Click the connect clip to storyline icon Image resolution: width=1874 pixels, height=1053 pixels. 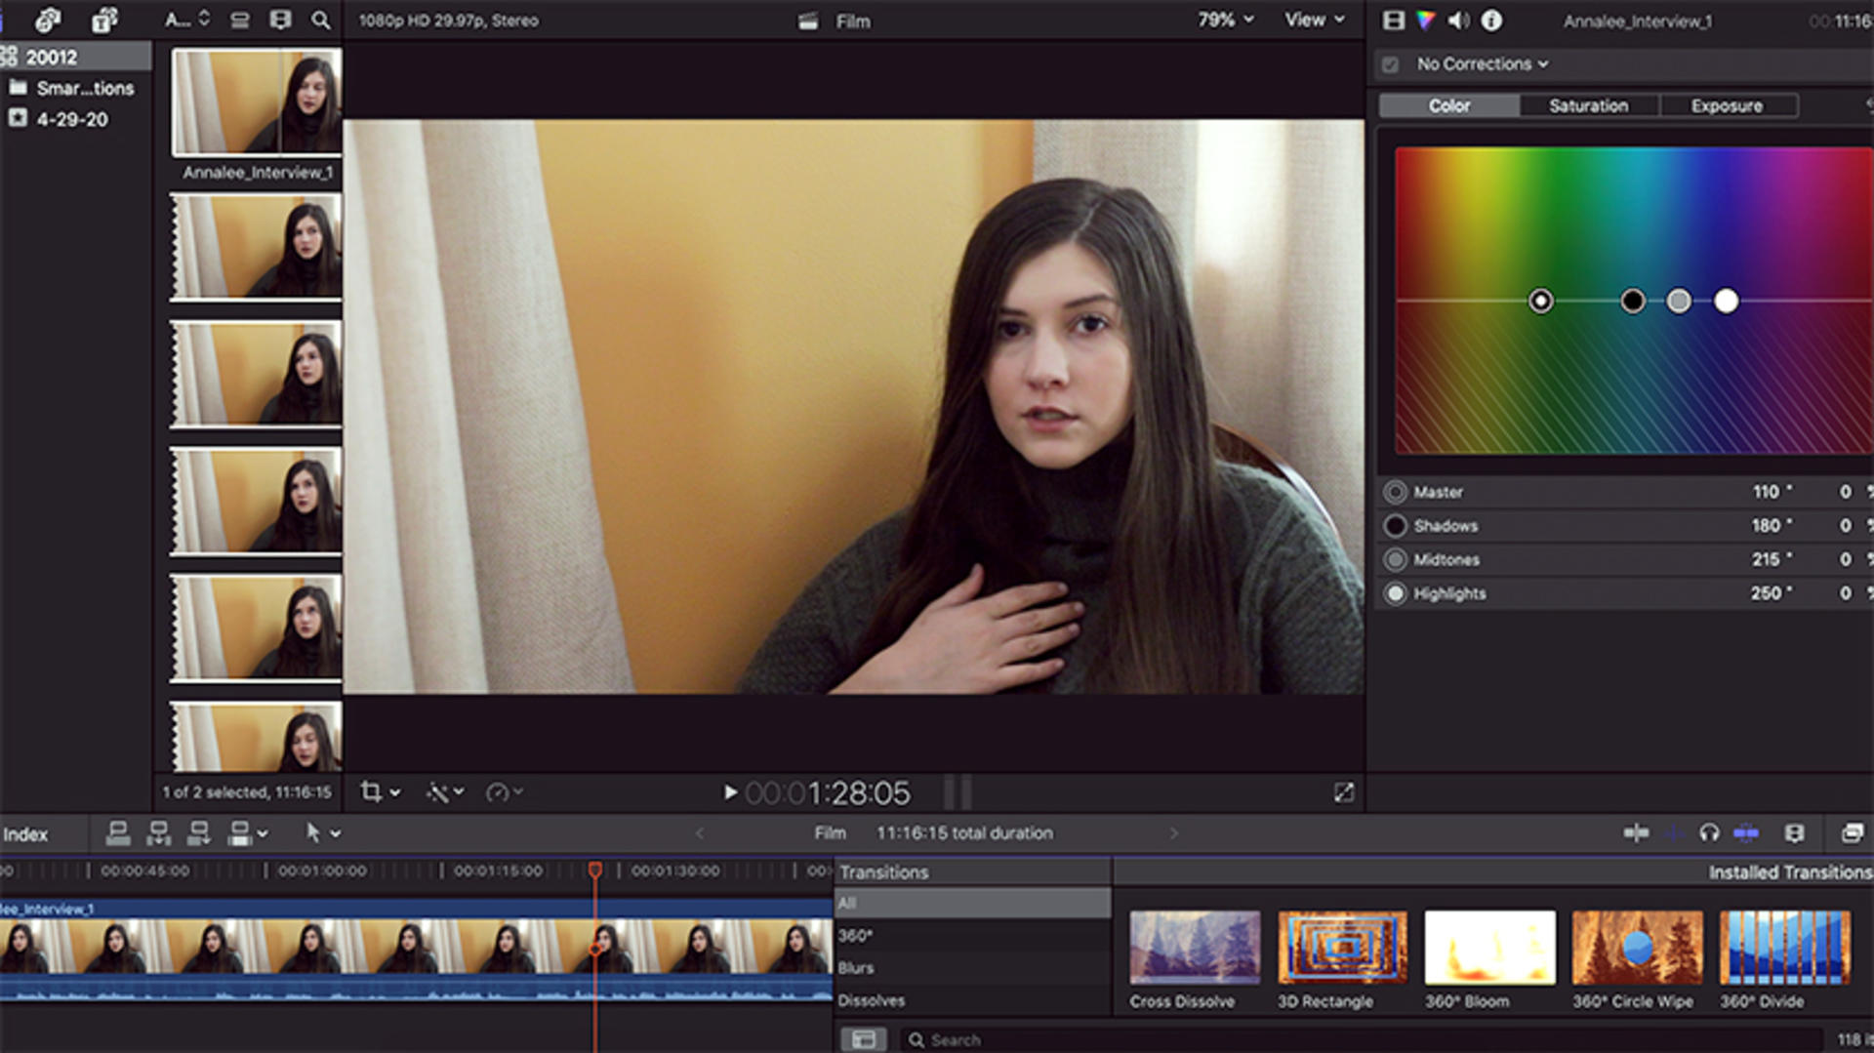118,832
